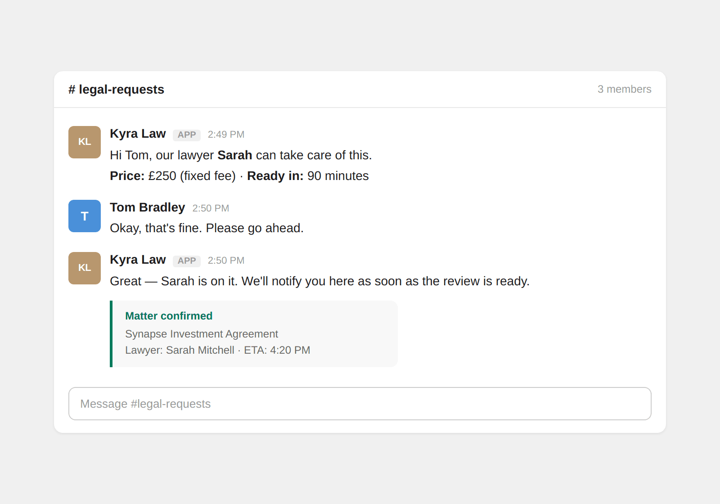
Task: Click the Lawyer: Sarah Mitchell ETA line
Action: point(217,350)
